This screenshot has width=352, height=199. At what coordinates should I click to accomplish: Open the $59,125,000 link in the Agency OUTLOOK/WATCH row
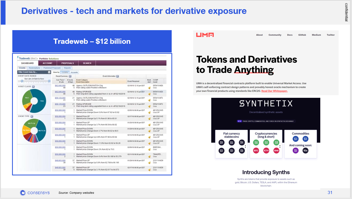[60, 98]
